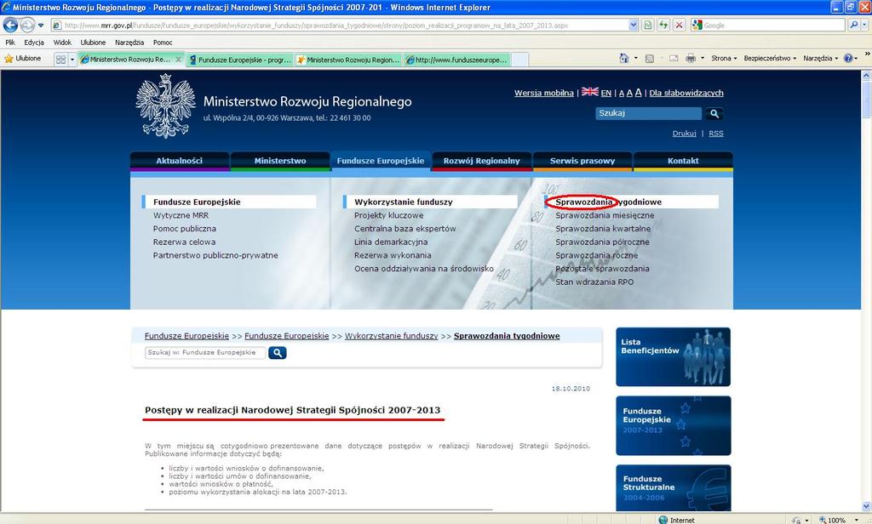The image size is (872, 524).
Task: Select Wytyczne MRR in the submenu
Action: 181,215
